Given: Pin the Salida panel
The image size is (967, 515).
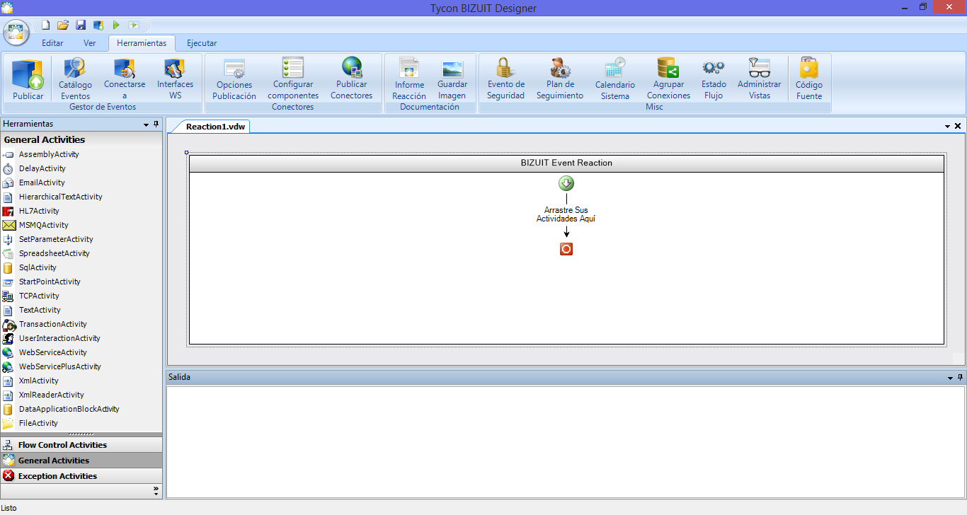Looking at the screenshot, I should pos(960,378).
